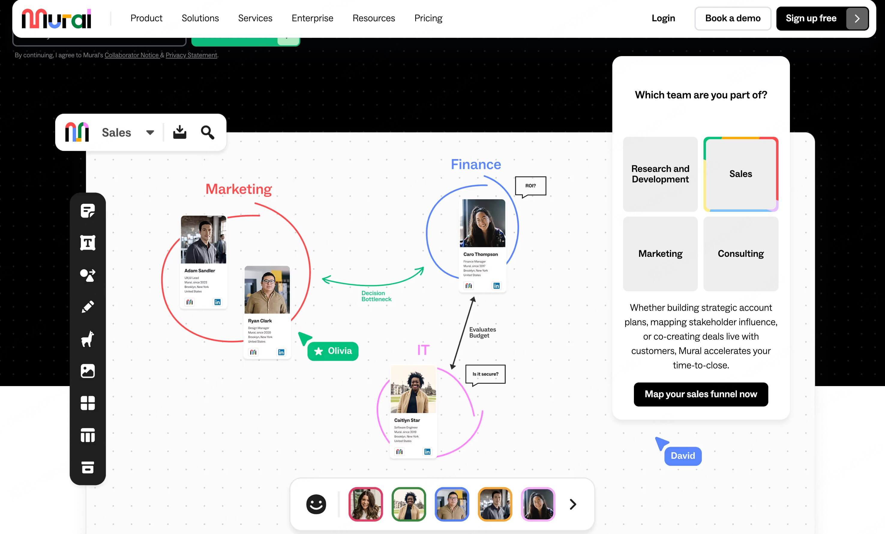Open the Privacy Statement link
The height and width of the screenshot is (534, 885).
tap(191, 55)
